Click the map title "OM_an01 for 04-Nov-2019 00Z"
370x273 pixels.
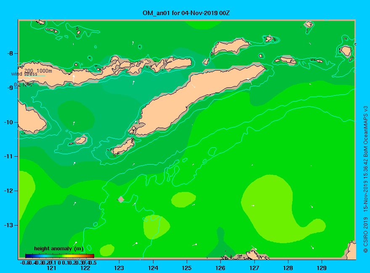pyautogui.click(x=186, y=13)
